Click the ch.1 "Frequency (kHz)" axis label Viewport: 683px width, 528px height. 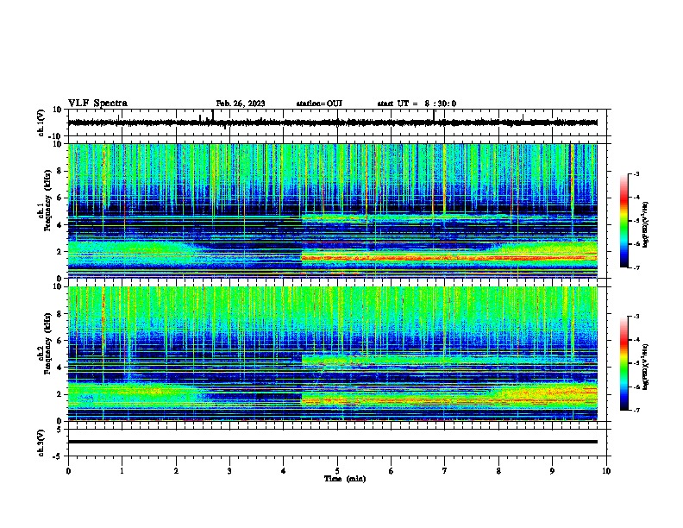pos(47,200)
